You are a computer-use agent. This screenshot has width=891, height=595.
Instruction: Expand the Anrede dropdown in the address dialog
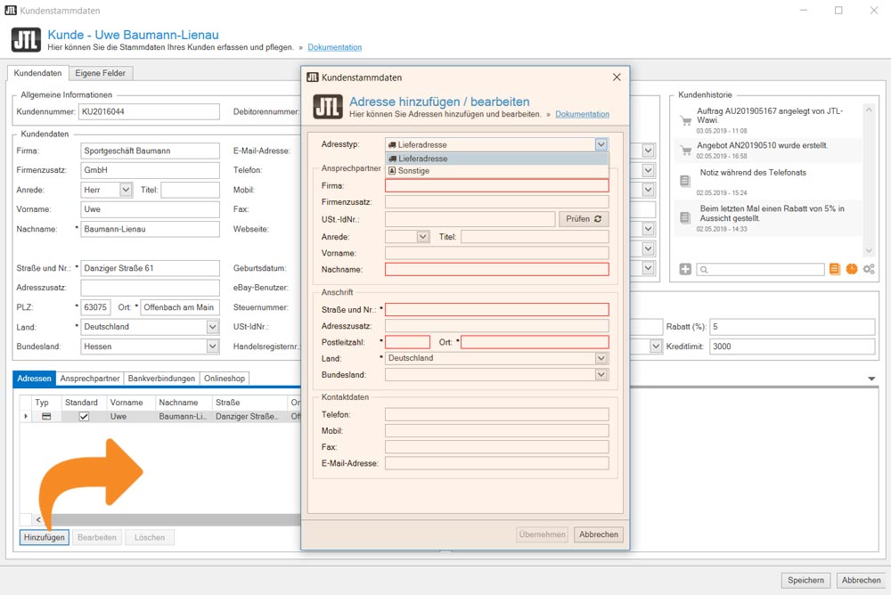coord(422,237)
